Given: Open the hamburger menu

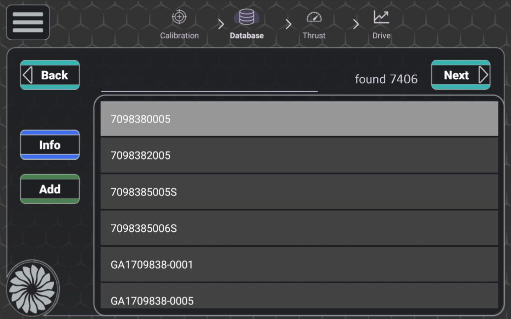Looking at the screenshot, I should (28, 22).
